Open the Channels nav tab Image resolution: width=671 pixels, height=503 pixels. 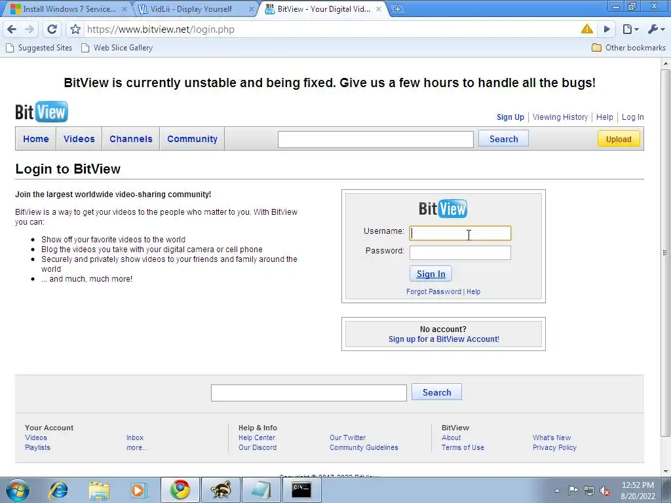pos(131,139)
